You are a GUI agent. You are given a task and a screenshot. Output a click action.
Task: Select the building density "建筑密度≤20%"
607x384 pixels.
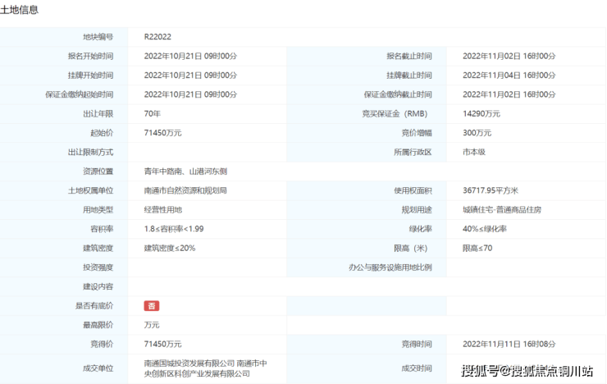click(x=170, y=248)
